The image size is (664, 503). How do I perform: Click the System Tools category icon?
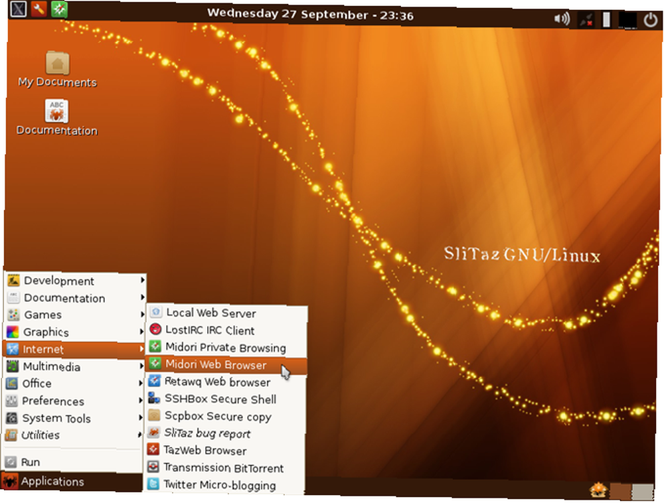click(x=12, y=418)
